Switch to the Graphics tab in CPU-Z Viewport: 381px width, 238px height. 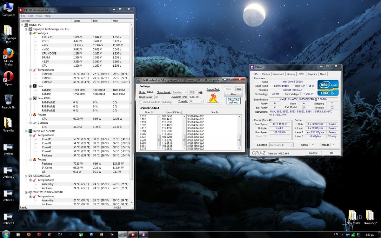point(312,74)
